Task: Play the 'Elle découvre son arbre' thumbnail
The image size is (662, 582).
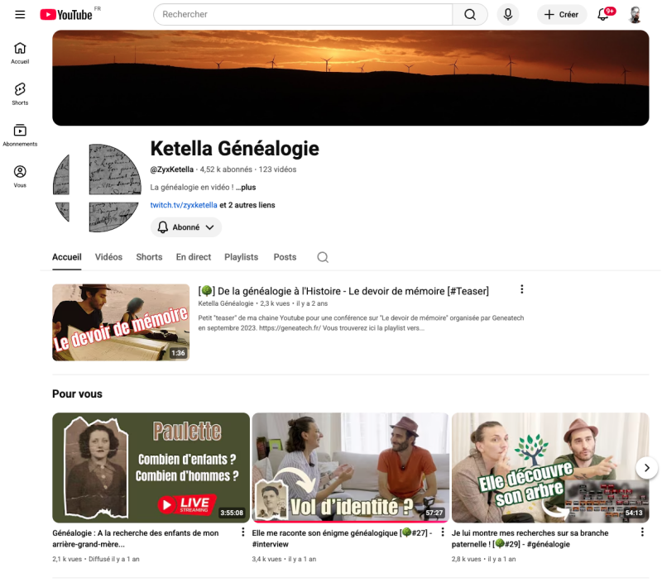Action: point(550,468)
